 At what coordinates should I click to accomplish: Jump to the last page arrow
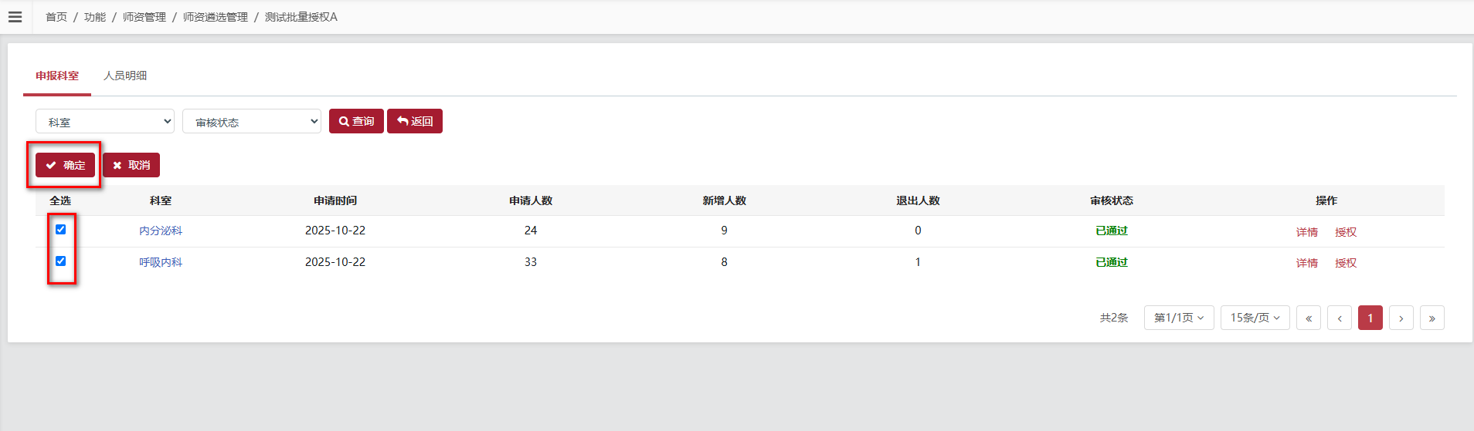[x=1432, y=318]
